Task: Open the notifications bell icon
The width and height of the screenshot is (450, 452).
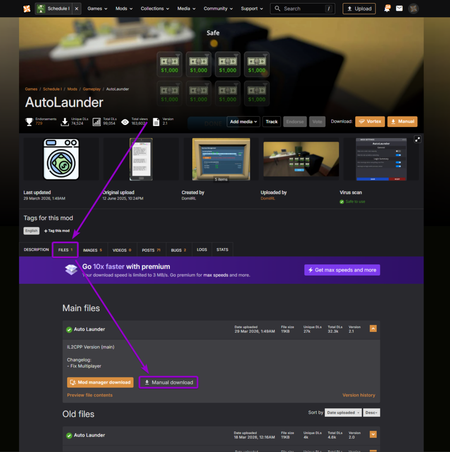Action: point(387,9)
